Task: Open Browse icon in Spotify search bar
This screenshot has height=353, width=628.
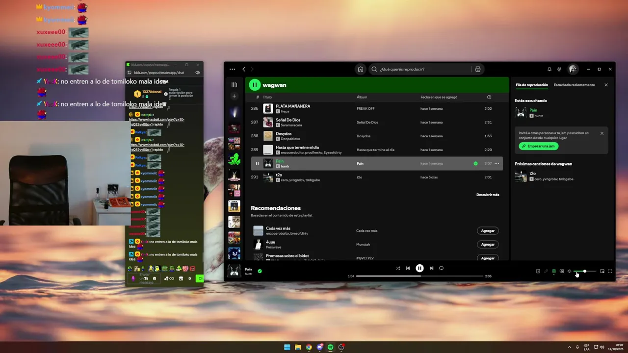Action: click(477, 69)
